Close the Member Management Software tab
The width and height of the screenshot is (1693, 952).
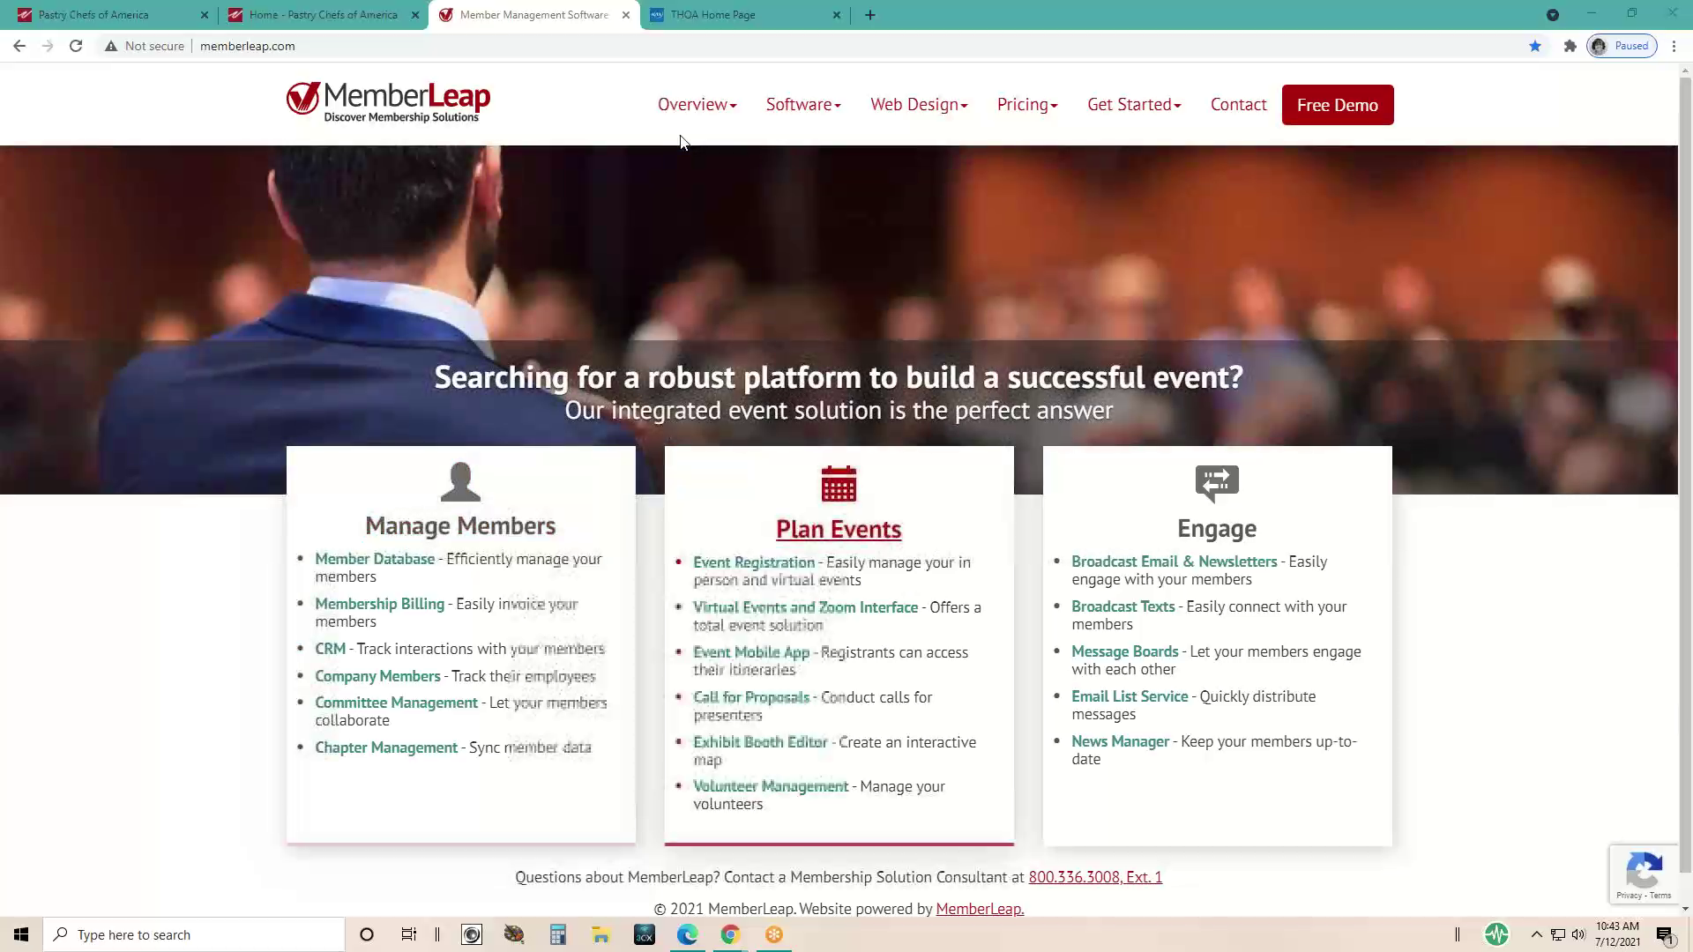coord(626,15)
